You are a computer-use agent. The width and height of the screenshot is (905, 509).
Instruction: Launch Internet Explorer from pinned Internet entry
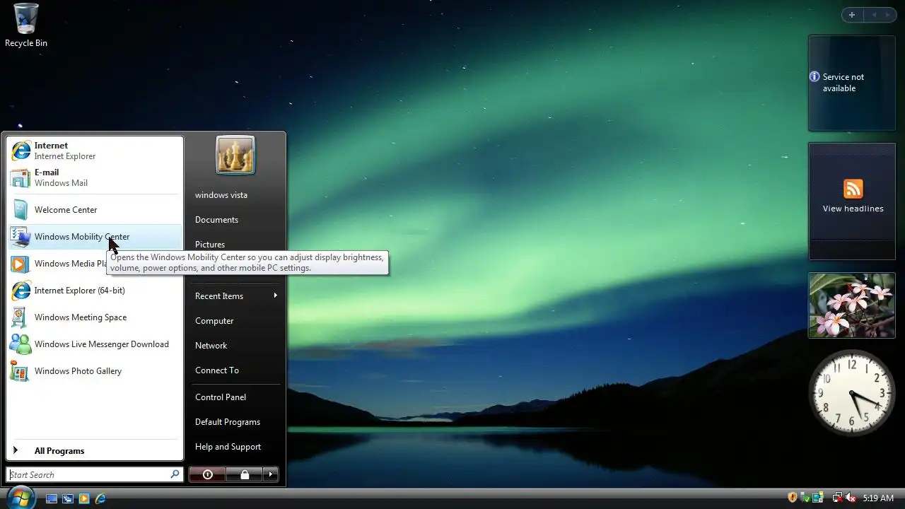tap(95, 151)
